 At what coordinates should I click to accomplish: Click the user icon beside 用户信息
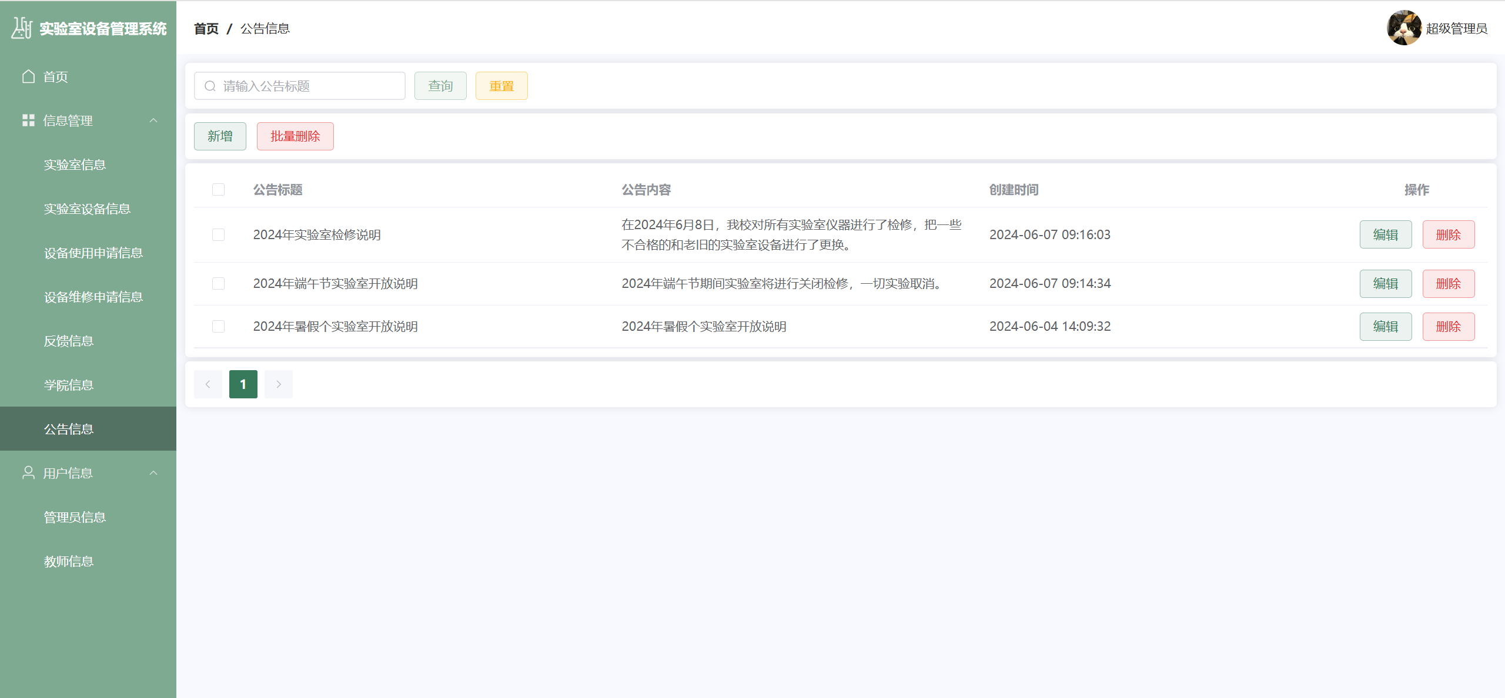pos(28,473)
